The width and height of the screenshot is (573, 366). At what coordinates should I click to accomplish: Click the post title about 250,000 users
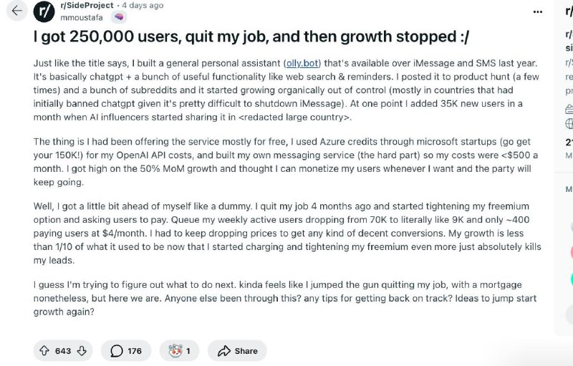pyautogui.click(x=251, y=37)
